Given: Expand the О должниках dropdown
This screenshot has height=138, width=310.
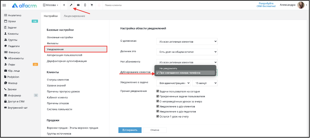Looking at the screenshot, I should click(187, 42).
